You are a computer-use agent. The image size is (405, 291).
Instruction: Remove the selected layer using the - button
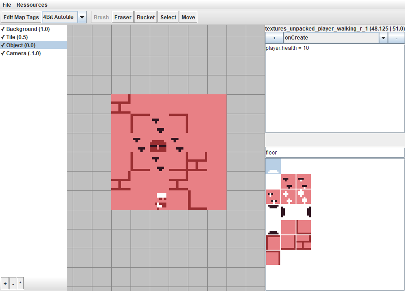pos(12,283)
